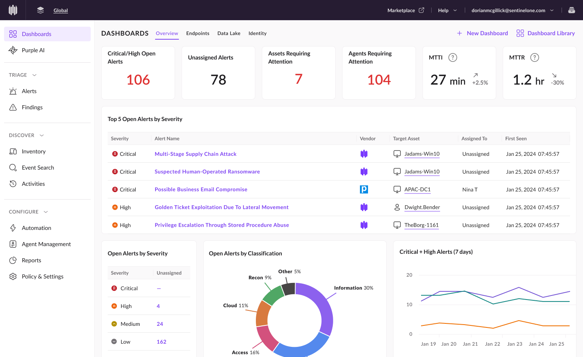
Task: Open the Purple AI sidebar item
Action: pyautogui.click(x=33, y=50)
